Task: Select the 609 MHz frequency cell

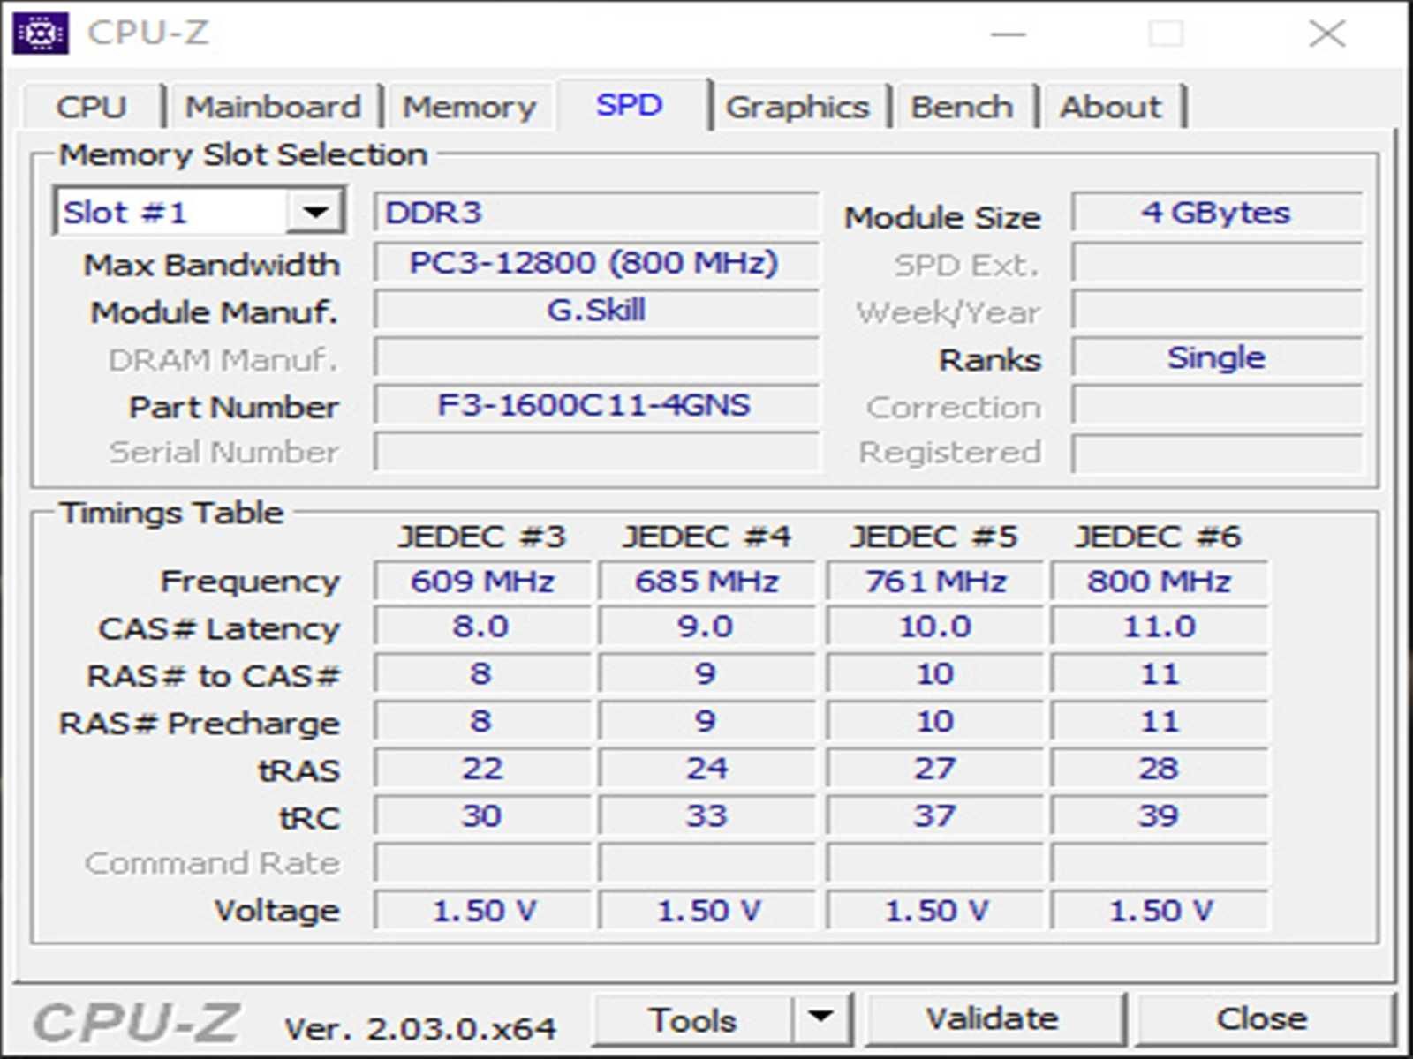Action: point(482,581)
